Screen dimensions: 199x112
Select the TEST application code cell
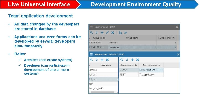point(129,75)
